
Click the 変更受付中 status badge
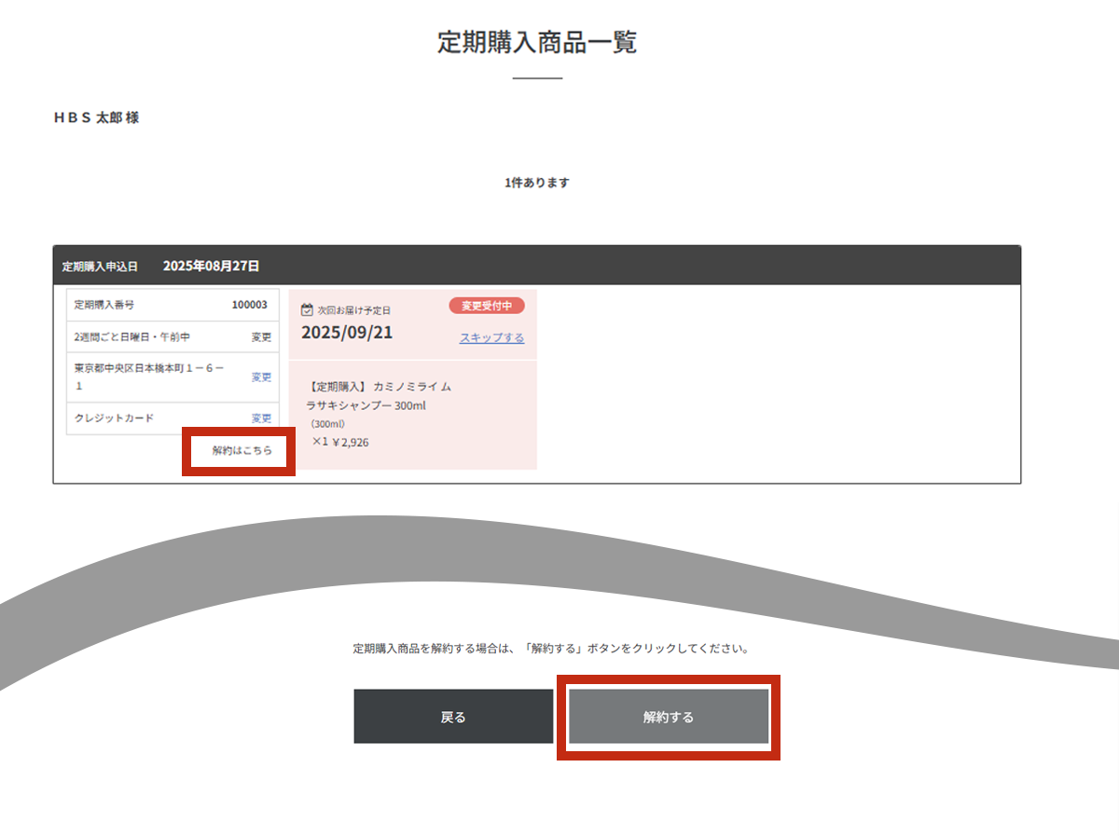click(x=487, y=306)
